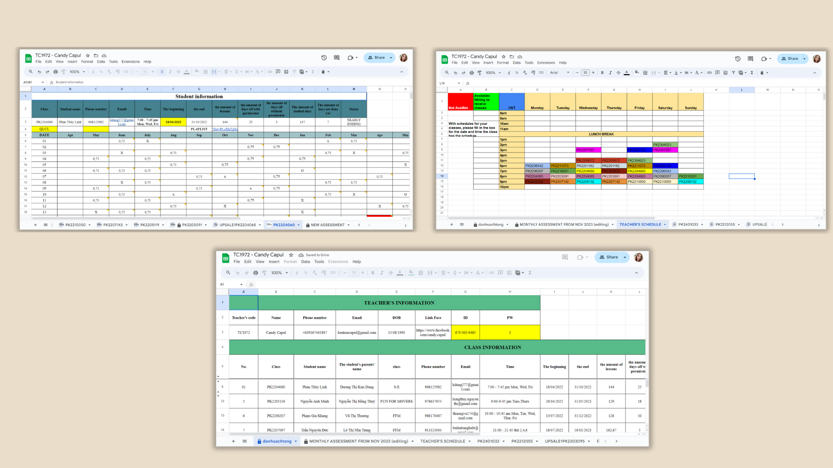Screen dimensions: 833x468
Task: Click the borders icon in top-right window toolbar
Action: [x=645, y=73]
